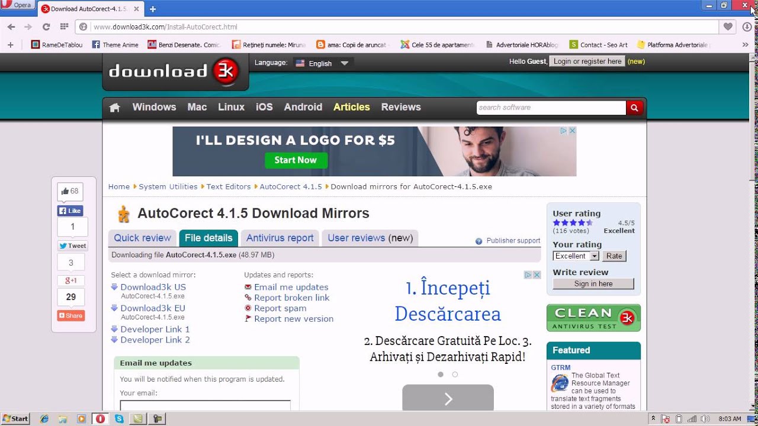Image resolution: width=758 pixels, height=426 pixels.
Task: Show more bookmarks with double chevron
Action: (x=745, y=44)
